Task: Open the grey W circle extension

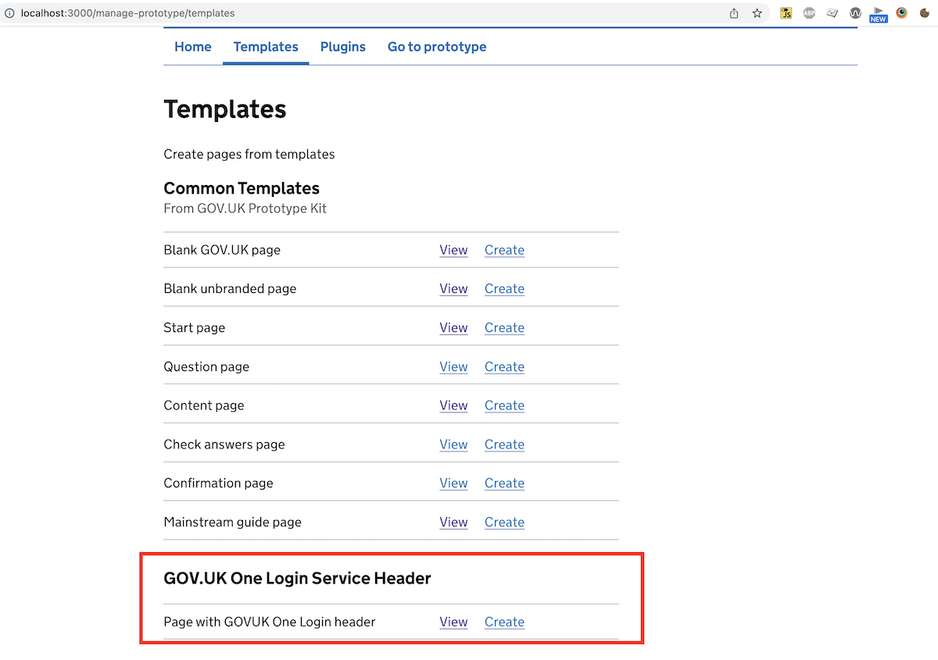Action: tap(855, 13)
